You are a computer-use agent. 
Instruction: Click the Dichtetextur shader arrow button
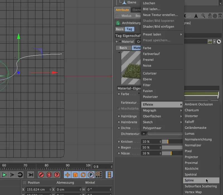(144, 134)
